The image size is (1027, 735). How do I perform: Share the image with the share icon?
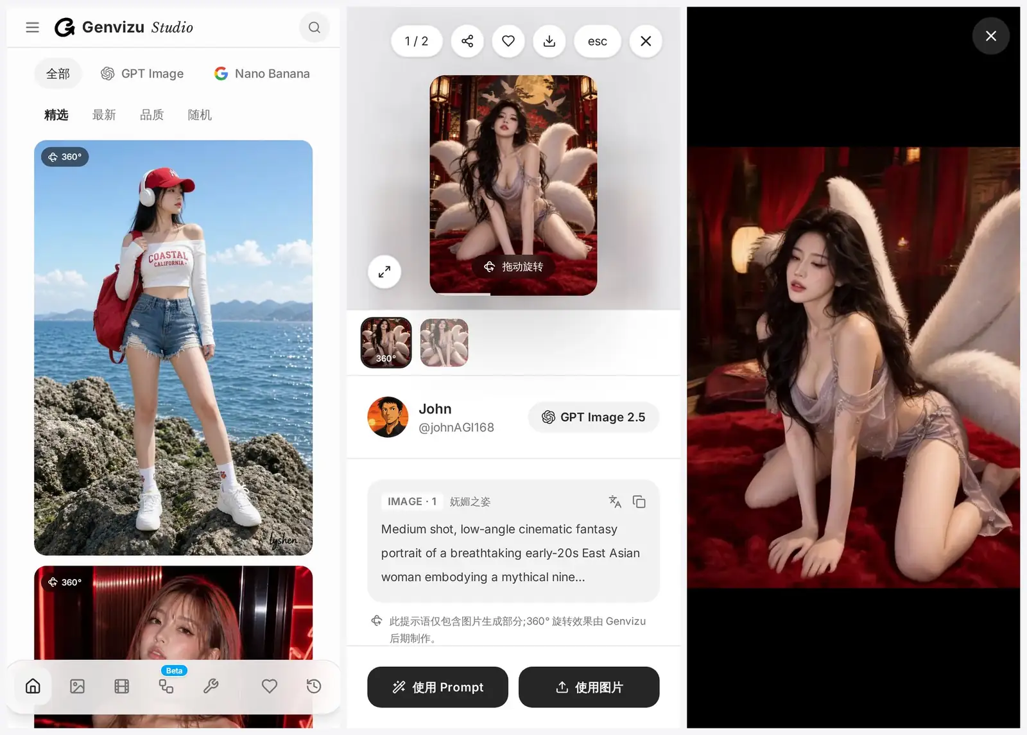(467, 41)
